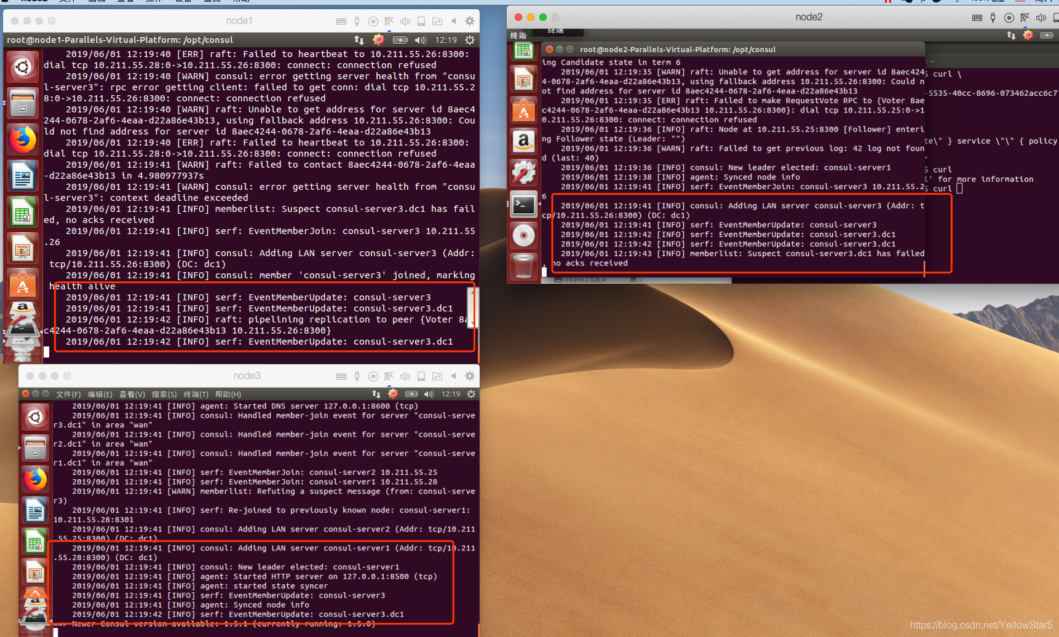Viewport: 1059px width, 637px height.
Task: Open System Settings in node2 launcher
Action: coord(523,173)
